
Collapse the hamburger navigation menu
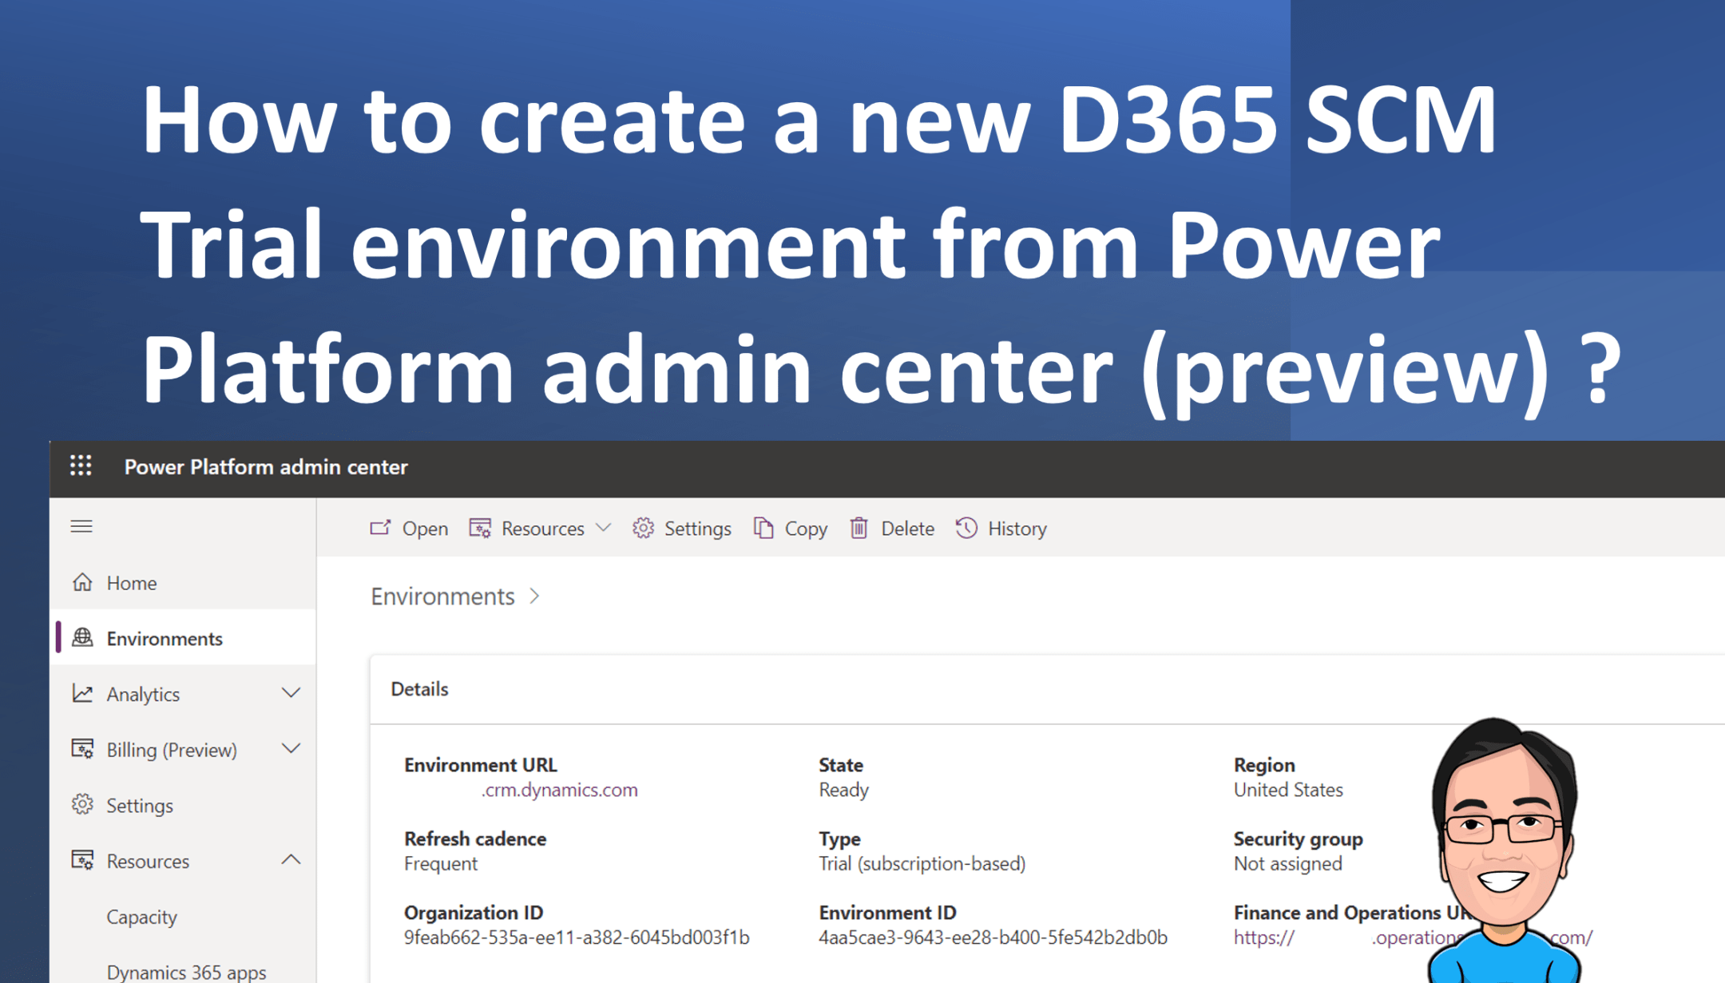pos(81,526)
